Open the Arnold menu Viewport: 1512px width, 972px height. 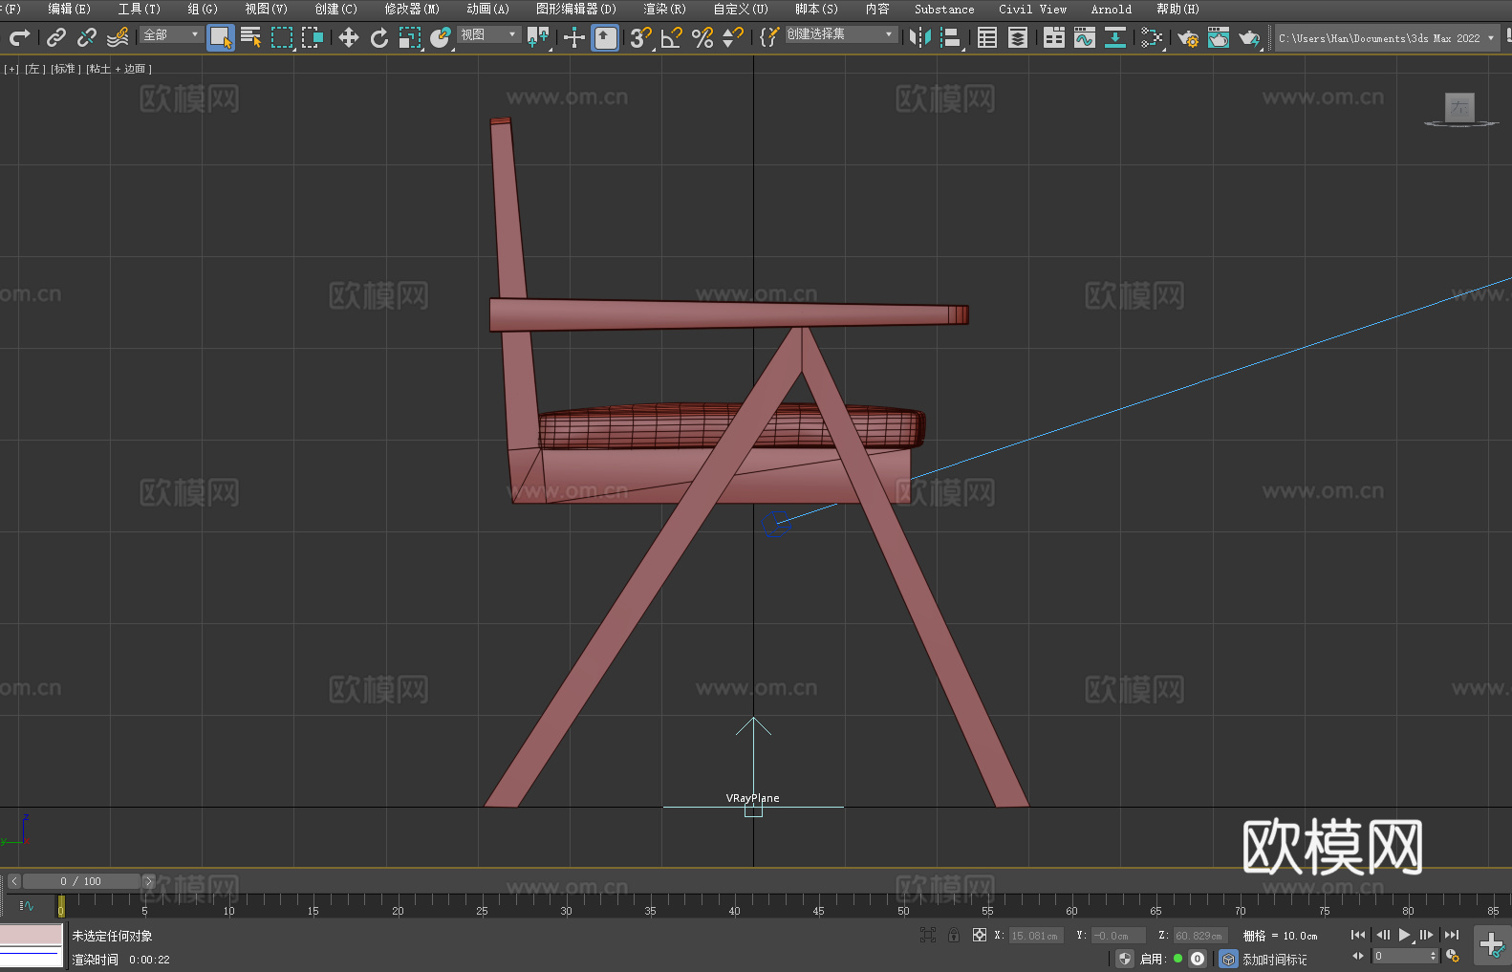coord(1111,9)
